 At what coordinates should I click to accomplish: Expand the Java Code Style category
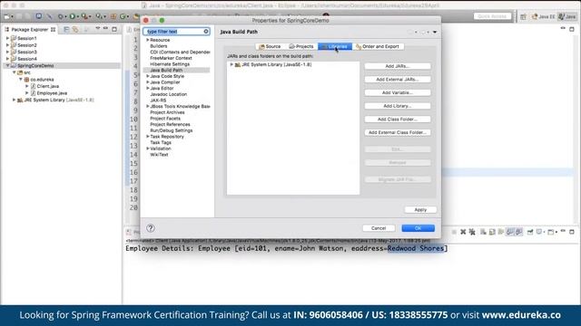(x=147, y=76)
